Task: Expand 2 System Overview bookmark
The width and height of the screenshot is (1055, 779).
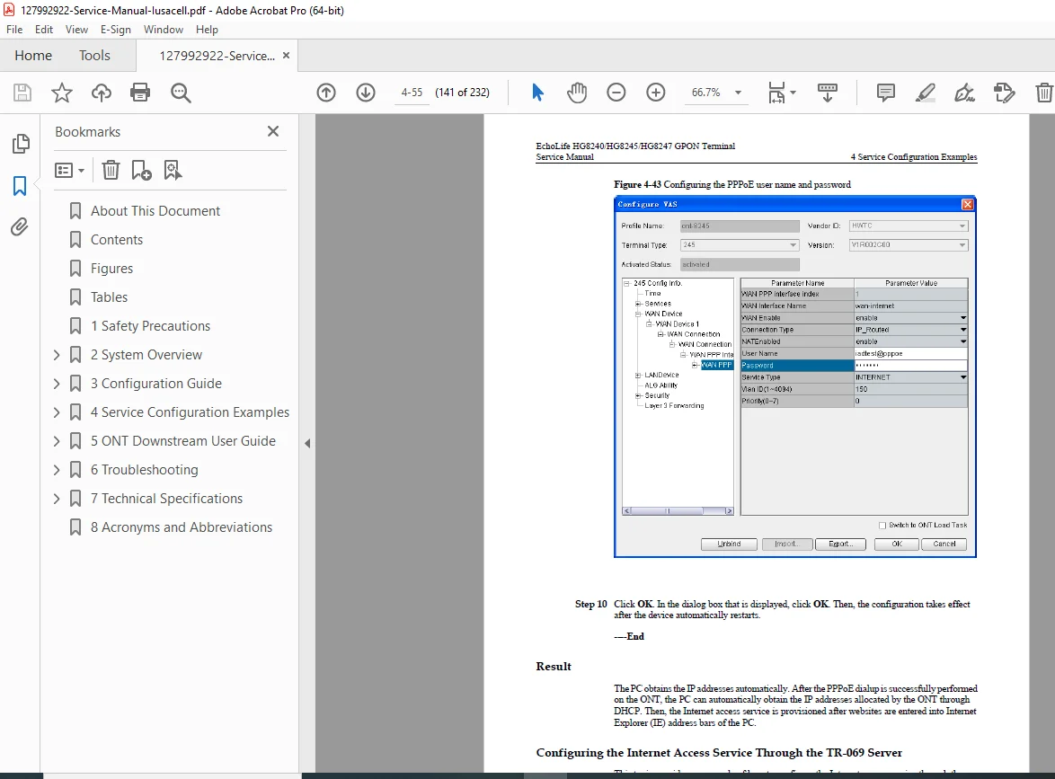Action: (57, 355)
